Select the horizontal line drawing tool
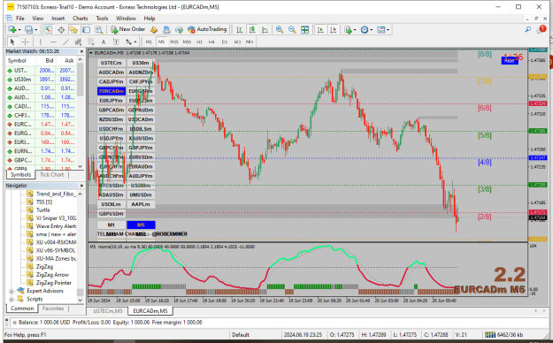This screenshot has height=343, width=553. (53, 42)
